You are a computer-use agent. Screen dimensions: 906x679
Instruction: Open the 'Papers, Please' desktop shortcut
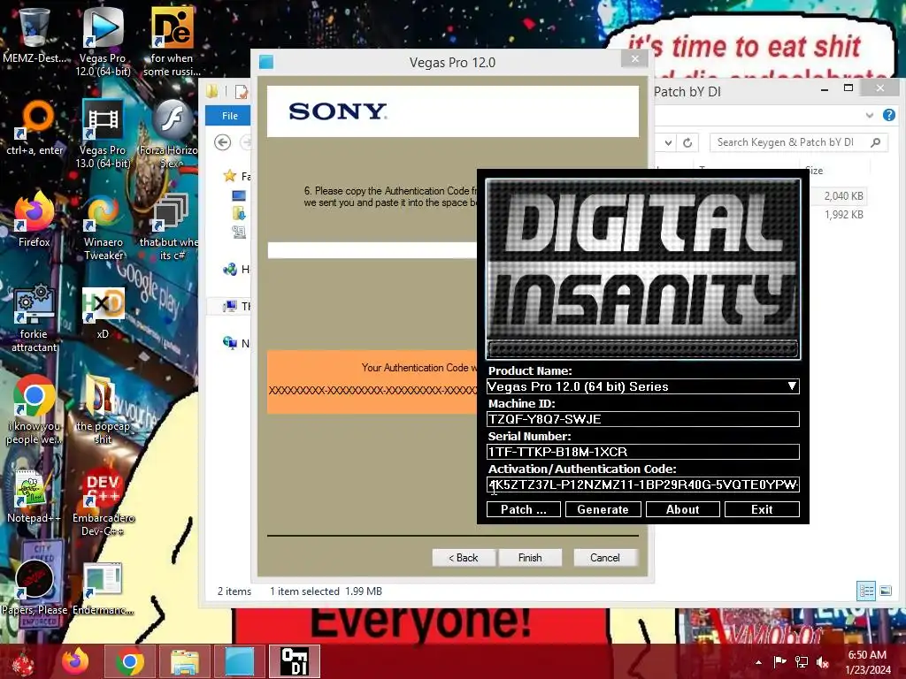point(35,587)
